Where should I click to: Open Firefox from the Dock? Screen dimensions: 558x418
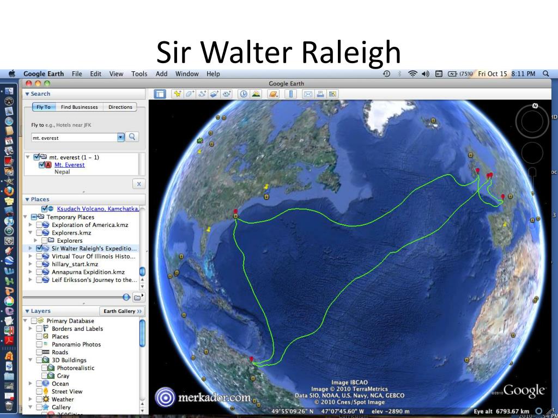point(9,191)
